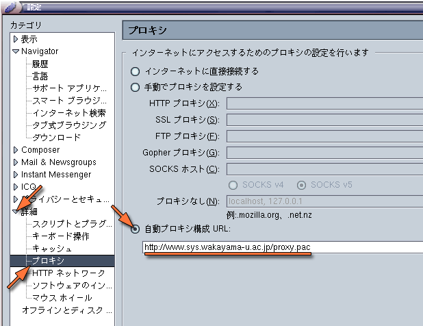The width and height of the screenshot is (423, 326).
Task: Click the 表示 category label
Action: pos(29,39)
